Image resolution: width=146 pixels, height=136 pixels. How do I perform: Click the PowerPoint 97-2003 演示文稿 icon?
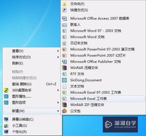pos(65,49)
